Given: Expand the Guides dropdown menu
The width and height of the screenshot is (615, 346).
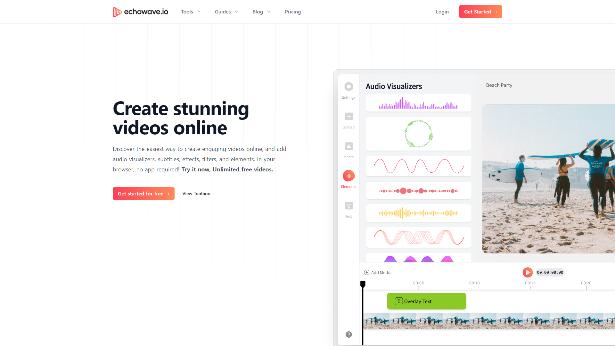Looking at the screenshot, I should point(226,11).
